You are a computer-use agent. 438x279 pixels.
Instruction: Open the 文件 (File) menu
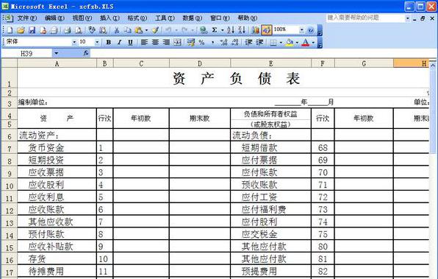pos(26,18)
